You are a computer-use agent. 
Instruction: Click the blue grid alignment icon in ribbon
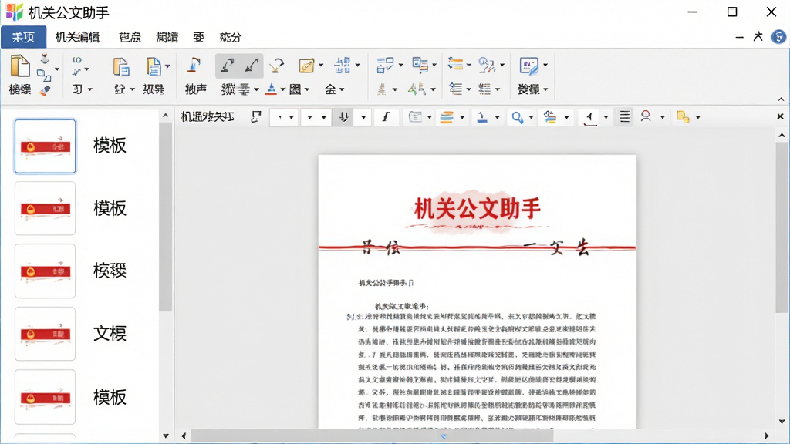tap(343, 65)
